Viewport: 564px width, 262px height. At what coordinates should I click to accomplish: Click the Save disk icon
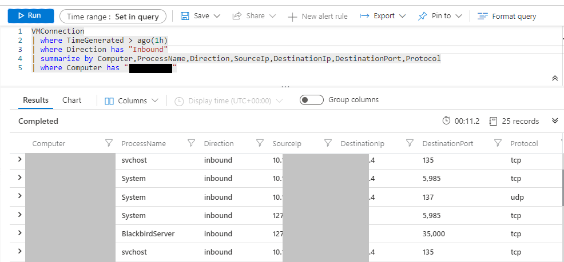point(185,16)
